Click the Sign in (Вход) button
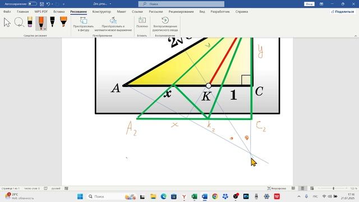 pyautogui.click(x=309, y=4)
